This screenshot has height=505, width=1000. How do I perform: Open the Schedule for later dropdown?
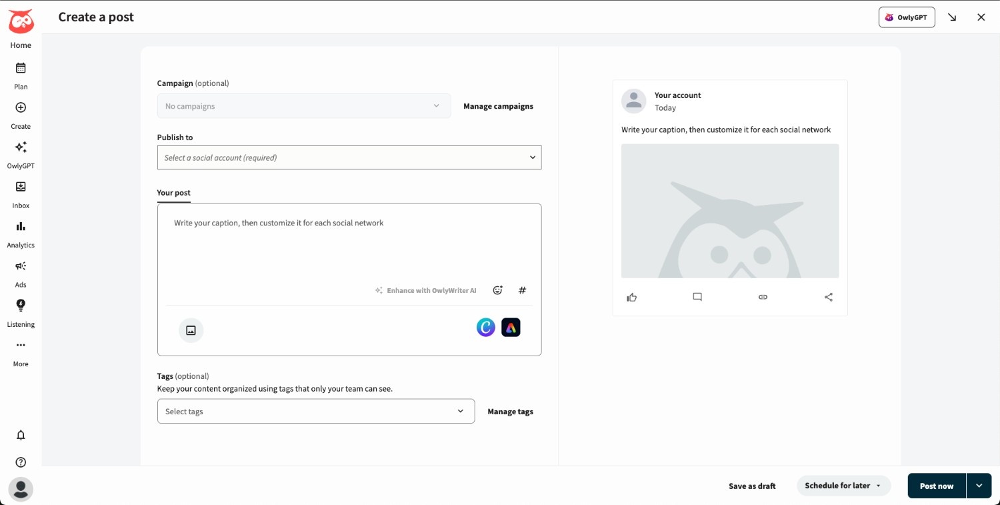pos(843,486)
